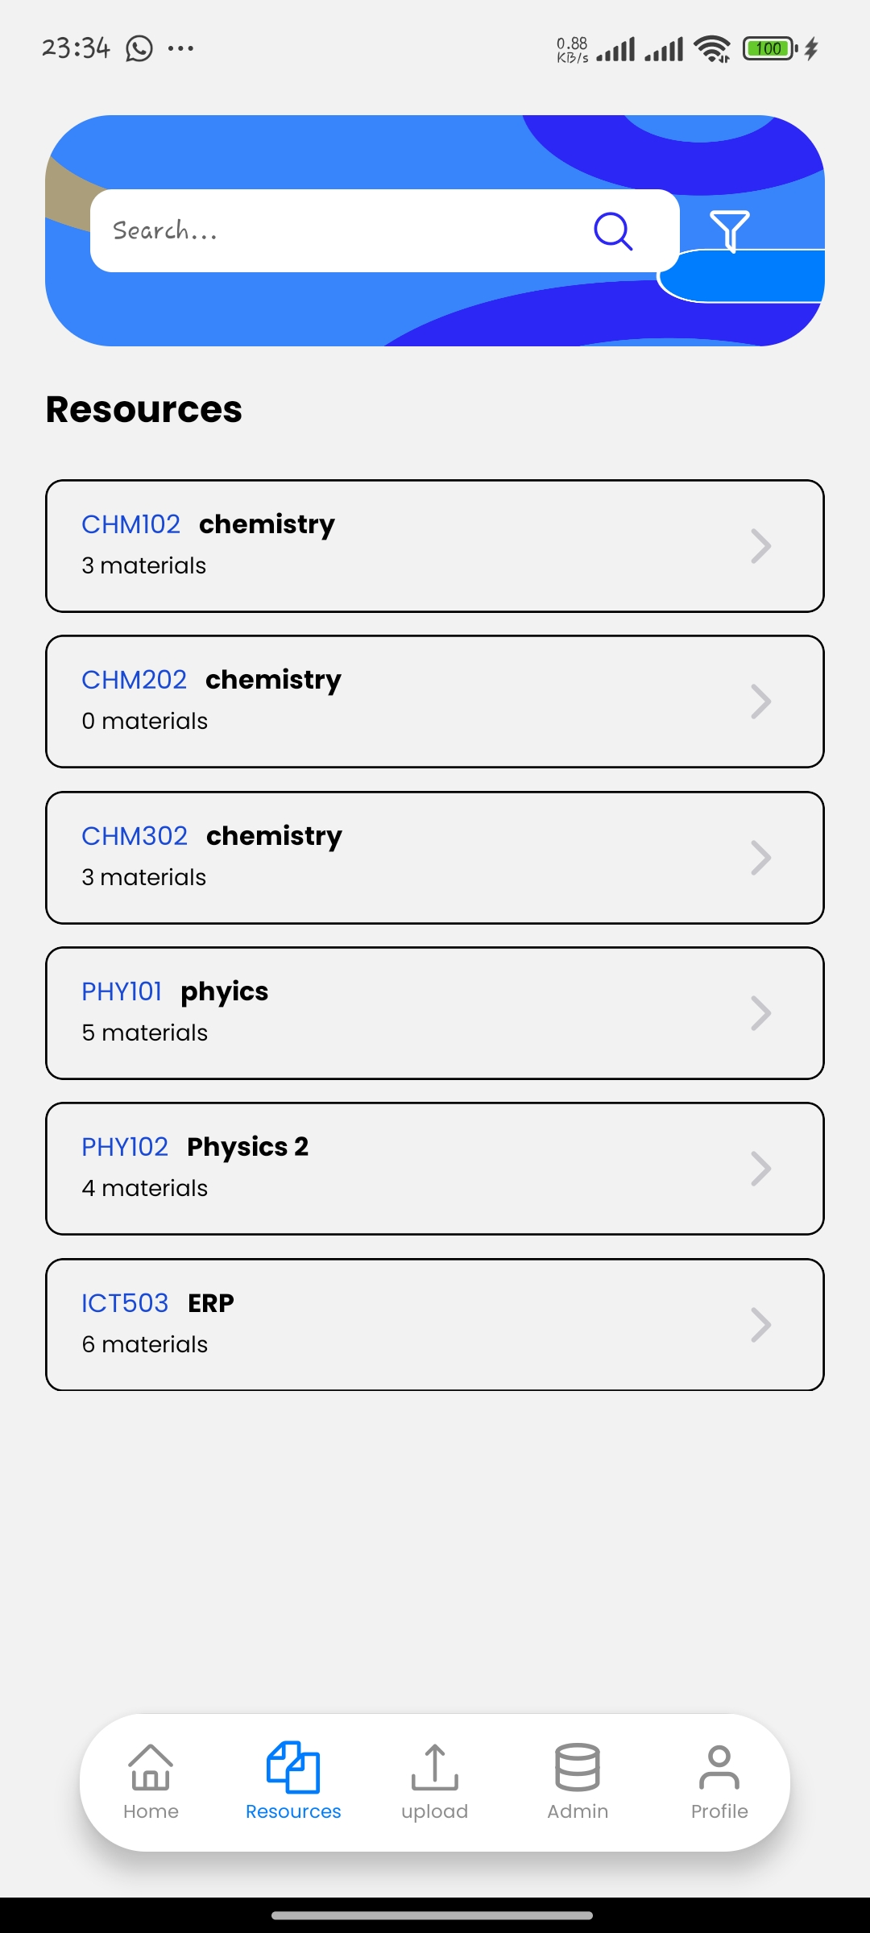Tap the upload arrow icon

[x=435, y=1767]
